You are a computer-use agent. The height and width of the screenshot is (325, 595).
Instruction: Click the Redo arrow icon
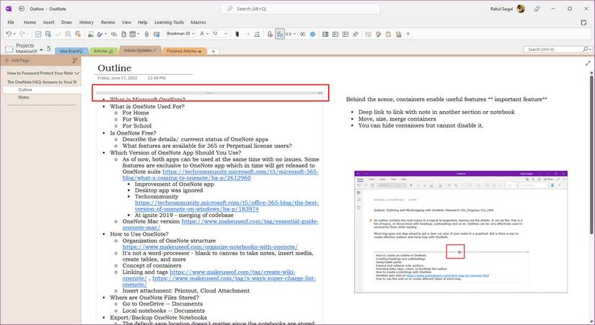point(22,34)
